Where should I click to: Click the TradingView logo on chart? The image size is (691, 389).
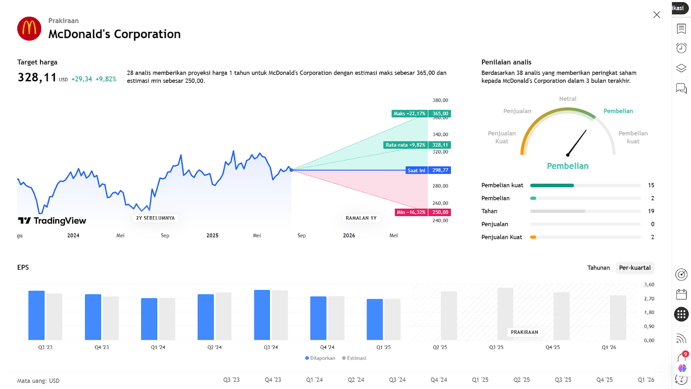[52, 221]
